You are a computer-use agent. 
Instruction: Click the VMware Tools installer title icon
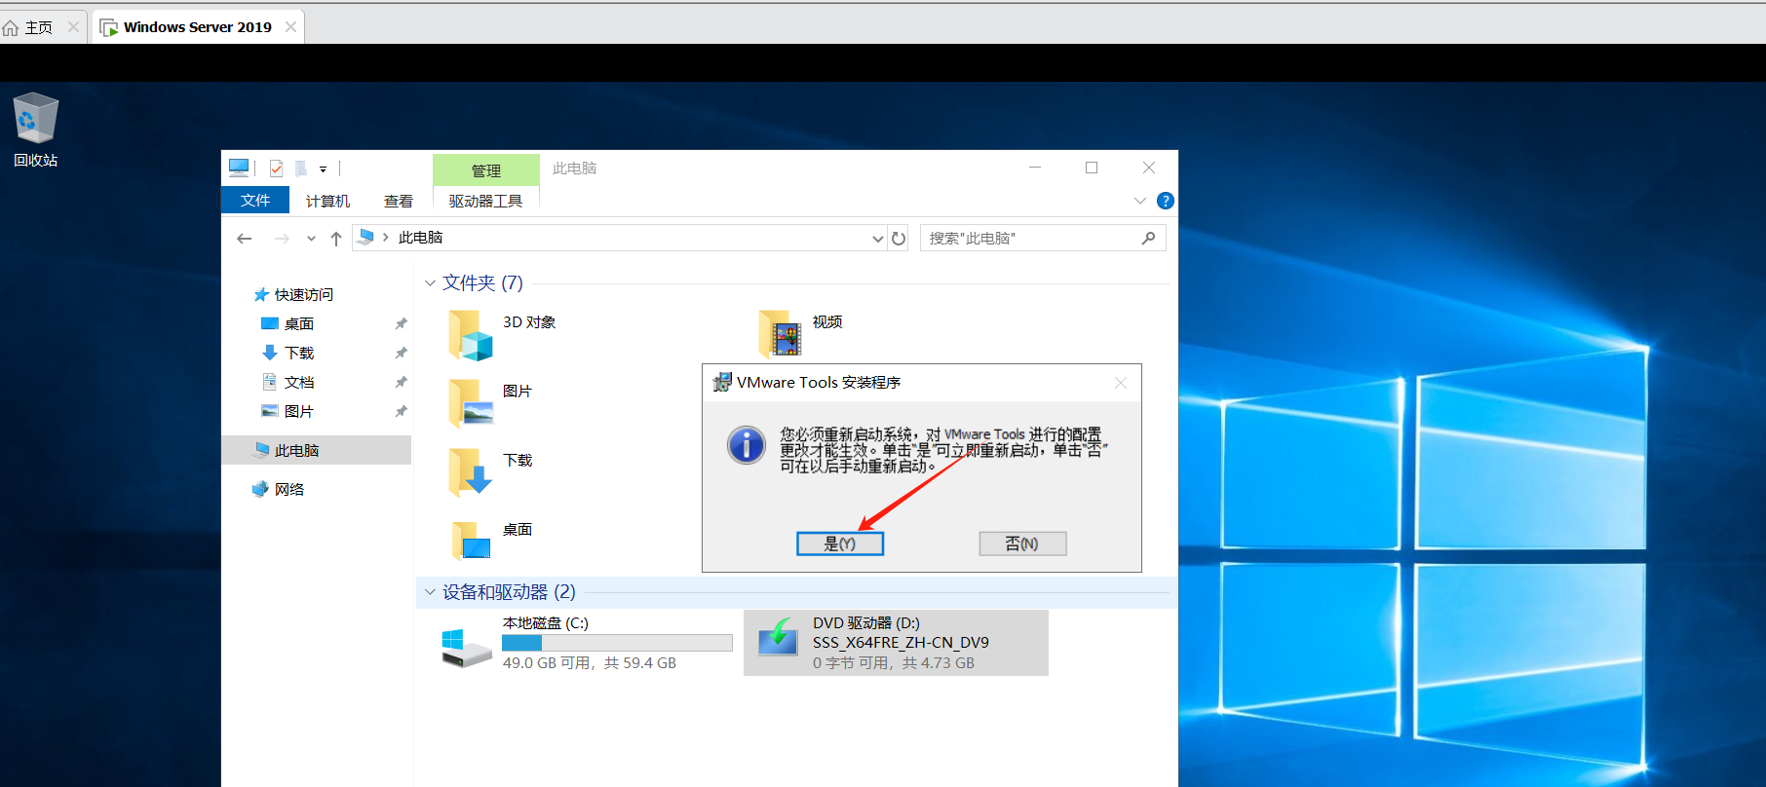pyautogui.click(x=722, y=382)
